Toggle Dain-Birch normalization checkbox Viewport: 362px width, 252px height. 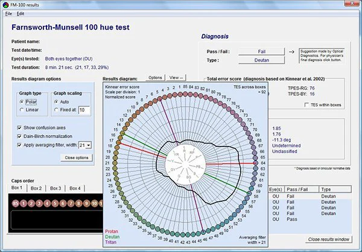[19, 136]
